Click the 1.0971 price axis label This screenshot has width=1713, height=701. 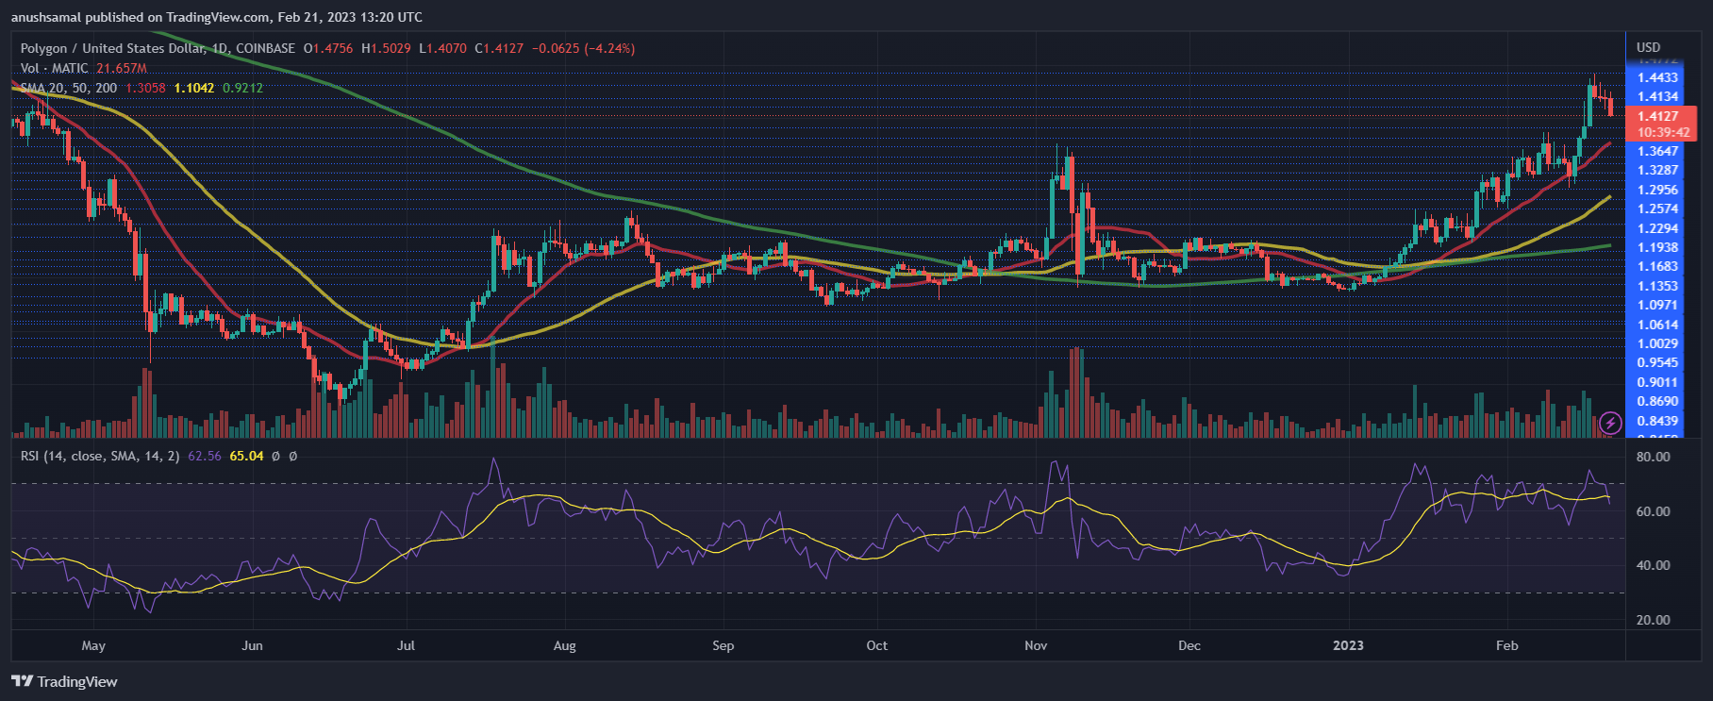click(x=1657, y=306)
